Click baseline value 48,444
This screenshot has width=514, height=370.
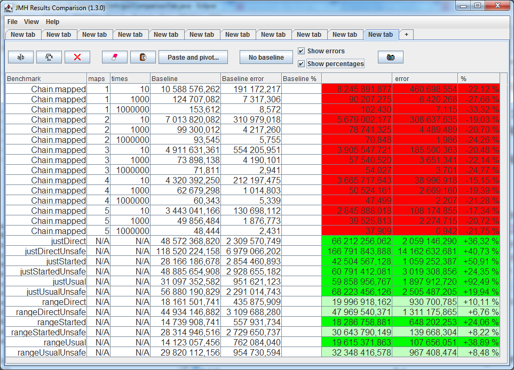185,231
